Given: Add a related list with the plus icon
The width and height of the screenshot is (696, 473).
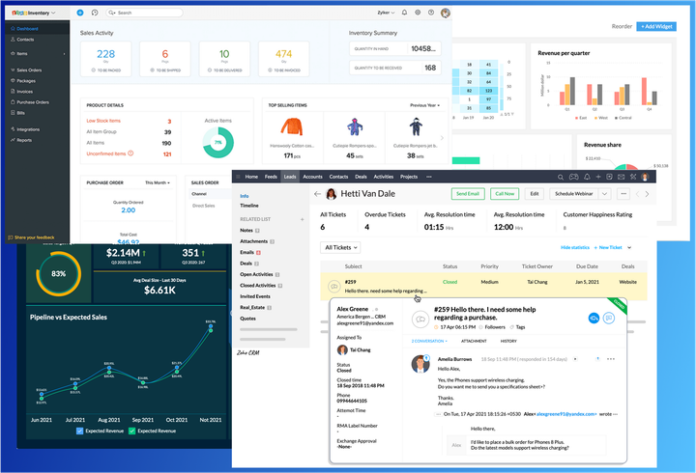Looking at the screenshot, I should [x=303, y=219].
